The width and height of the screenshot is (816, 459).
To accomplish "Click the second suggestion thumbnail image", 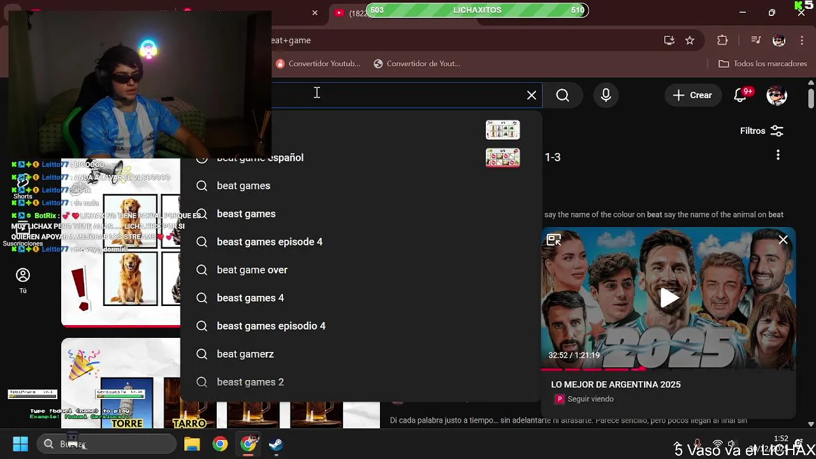I will 503,157.
